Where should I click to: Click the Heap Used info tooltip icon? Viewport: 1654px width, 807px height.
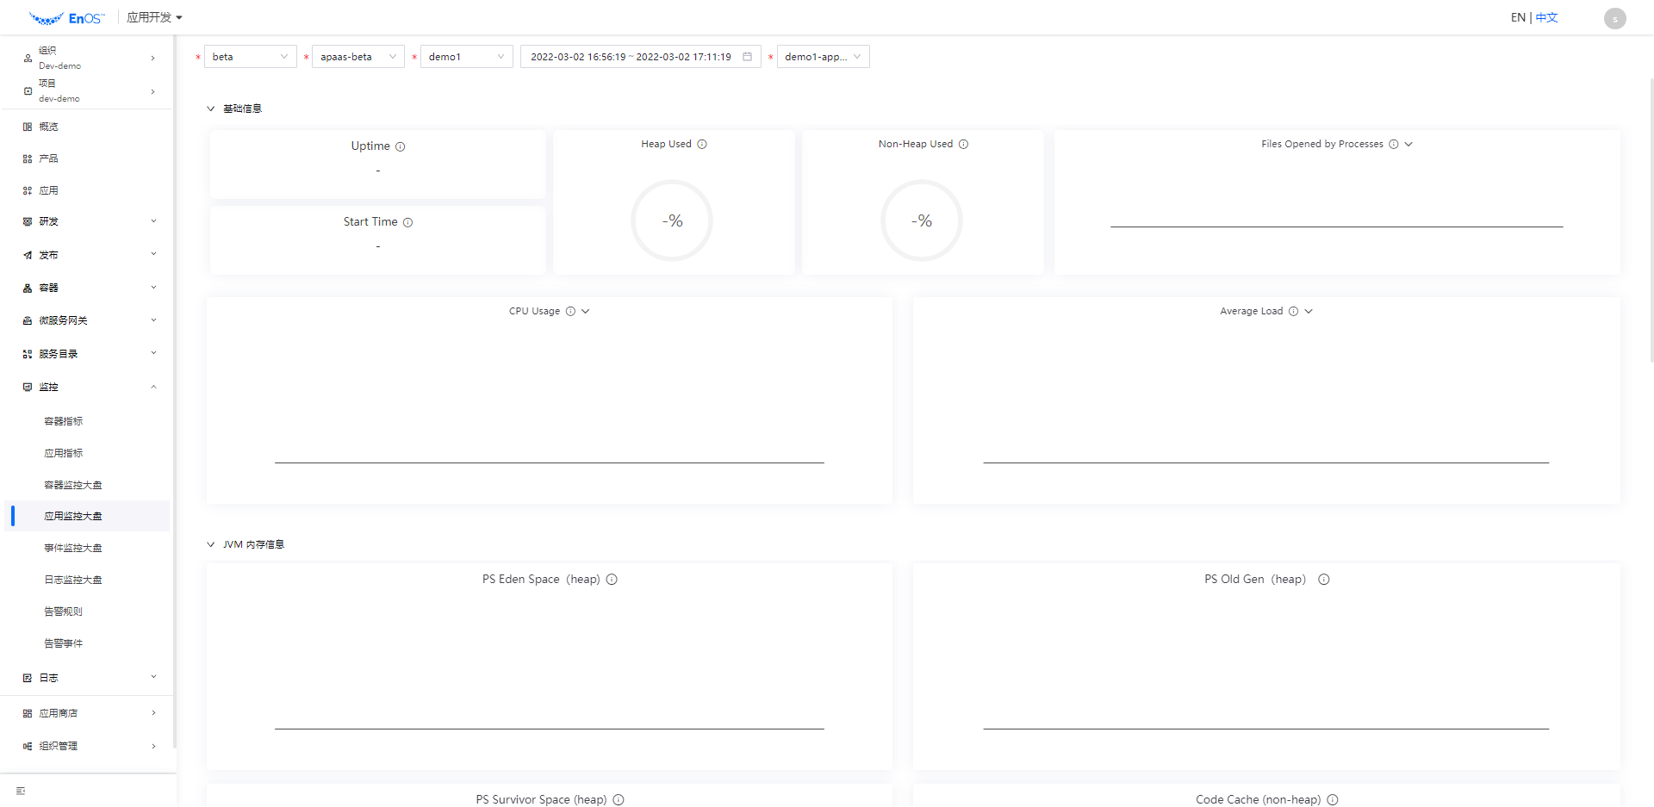[x=702, y=144]
